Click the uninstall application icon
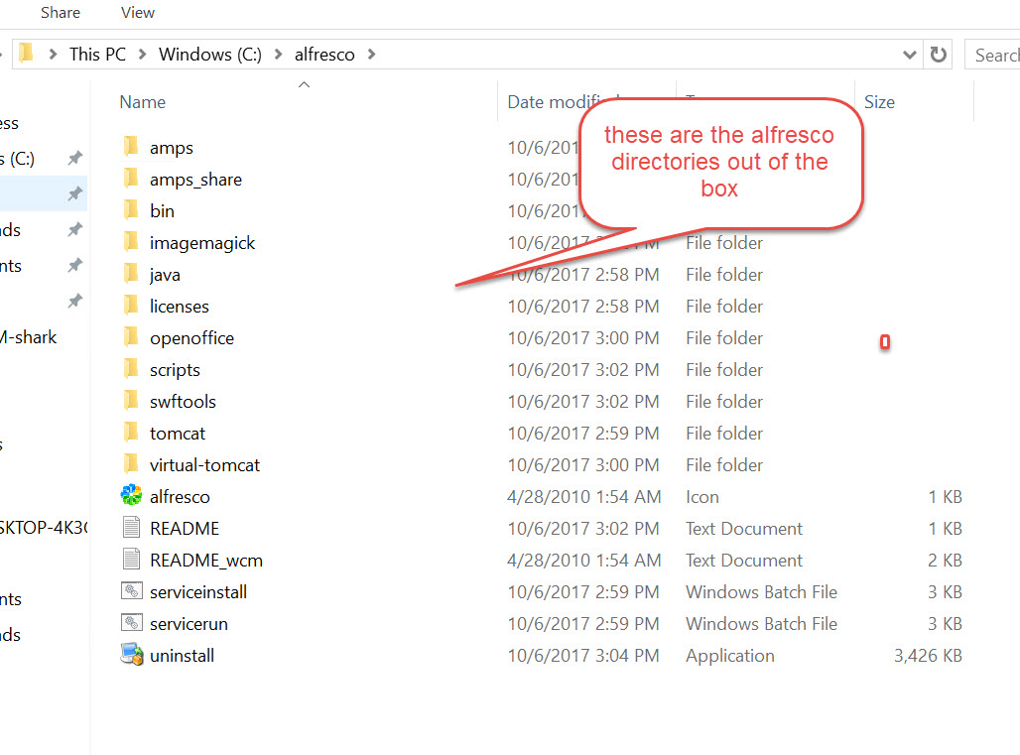The height and width of the screenshot is (755, 1020). click(x=131, y=655)
